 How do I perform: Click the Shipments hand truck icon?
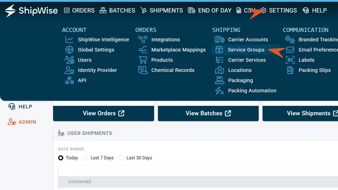click(143, 11)
